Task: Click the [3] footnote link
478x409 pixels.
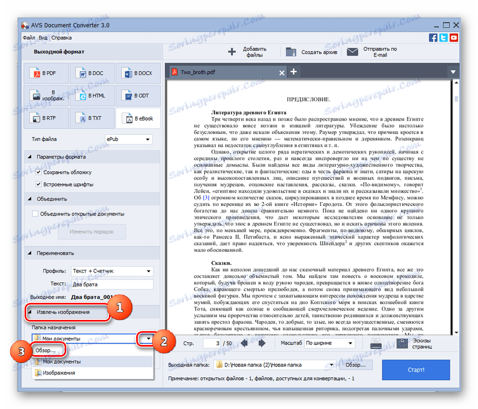Action: pyautogui.click(x=206, y=197)
